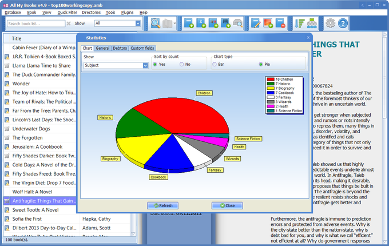Choose the Pie chart type
Viewport: 389px width, 246px height.
pyautogui.click(x=261, y=64)
